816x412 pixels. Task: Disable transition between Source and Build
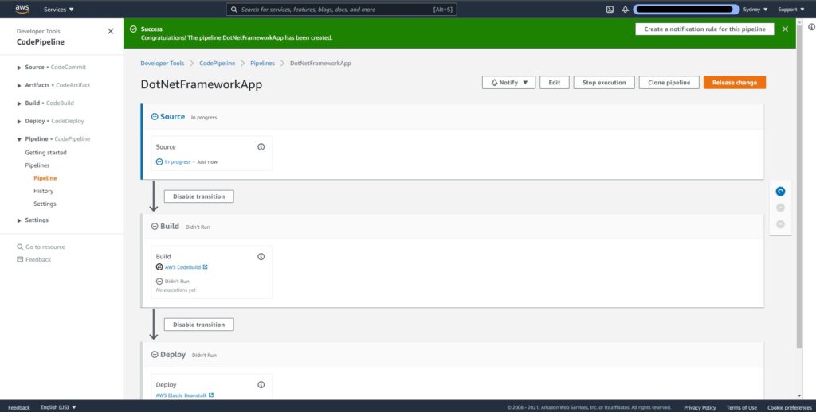(198, 196)
